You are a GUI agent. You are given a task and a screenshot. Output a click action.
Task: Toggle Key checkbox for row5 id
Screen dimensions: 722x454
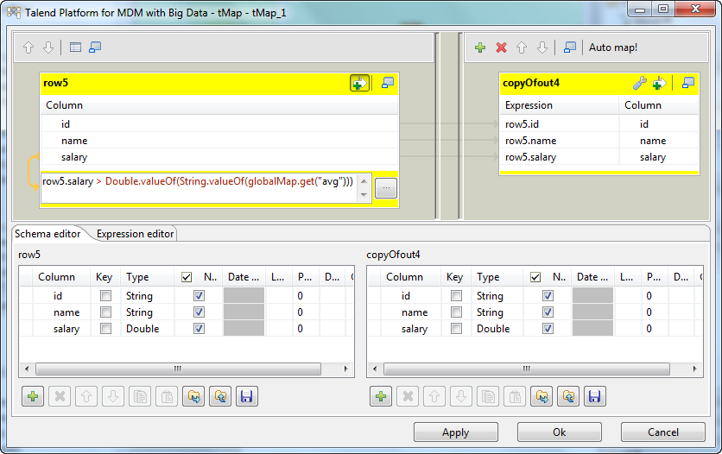pos(106,296)
